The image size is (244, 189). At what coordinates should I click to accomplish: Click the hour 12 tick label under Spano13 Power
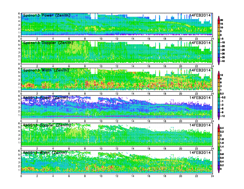tap(117, 39)
